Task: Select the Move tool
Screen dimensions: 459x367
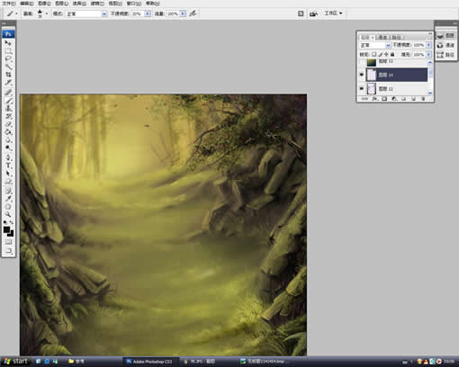Action: 8,43
